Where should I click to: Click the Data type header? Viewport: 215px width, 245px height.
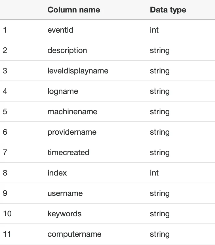click(x=168, y=10)
